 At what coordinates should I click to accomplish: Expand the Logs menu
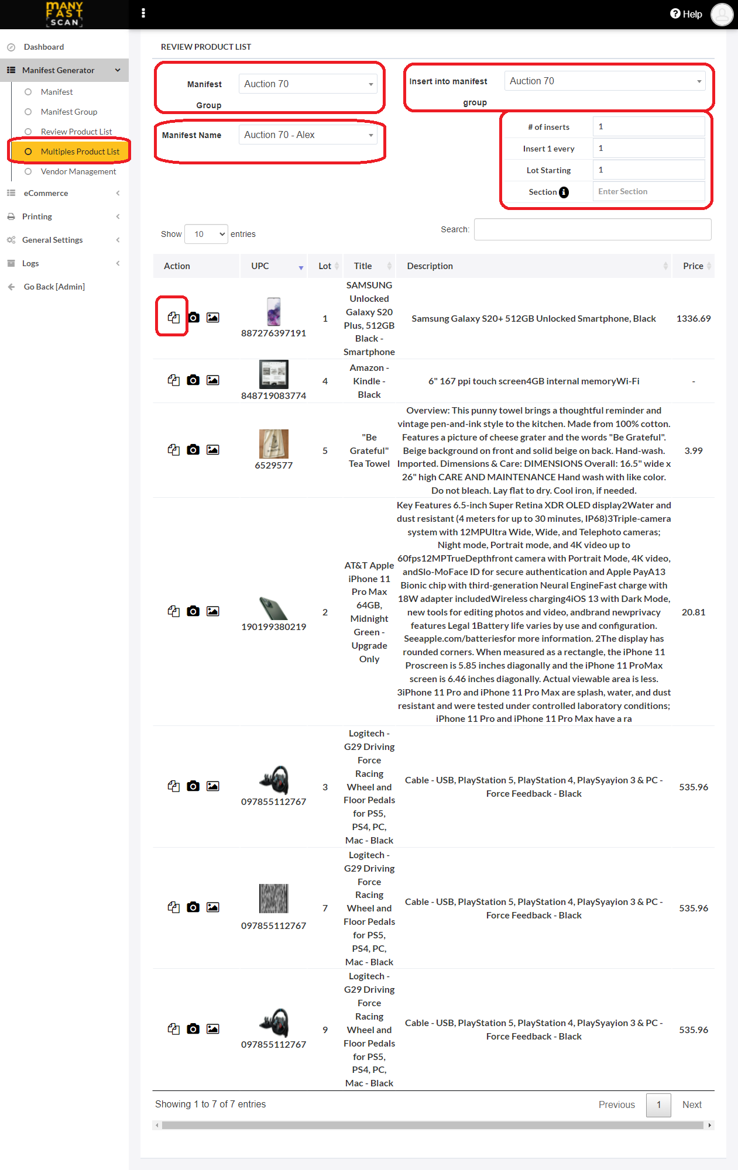click(x=64, y=263)
